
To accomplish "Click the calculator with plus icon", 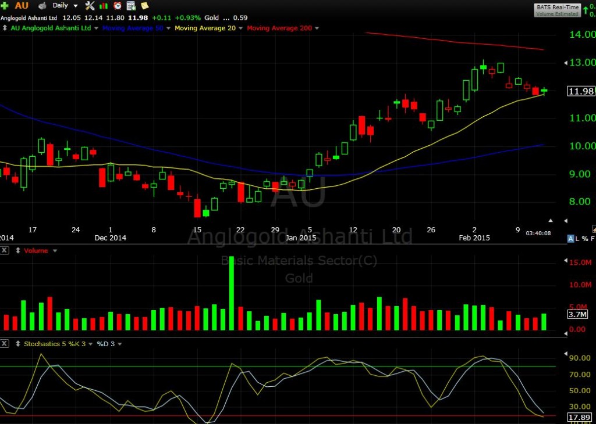I will (131, 6).
